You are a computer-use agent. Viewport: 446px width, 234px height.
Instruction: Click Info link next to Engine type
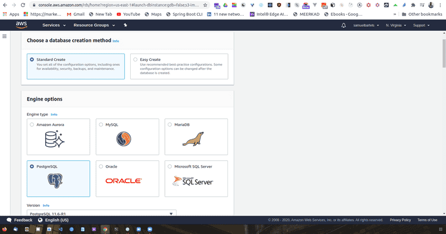[54, 114]
